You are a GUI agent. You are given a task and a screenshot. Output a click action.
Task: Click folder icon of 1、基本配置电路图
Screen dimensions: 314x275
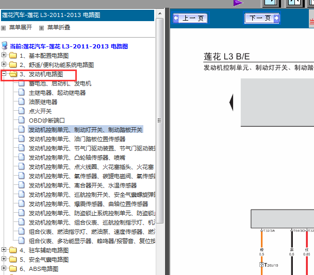(x=13, y=55)
